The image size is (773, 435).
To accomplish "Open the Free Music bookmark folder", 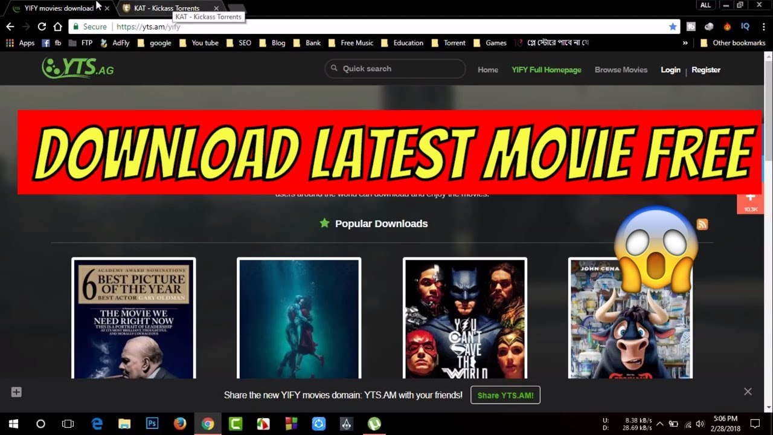I will (x=351, y=43).
